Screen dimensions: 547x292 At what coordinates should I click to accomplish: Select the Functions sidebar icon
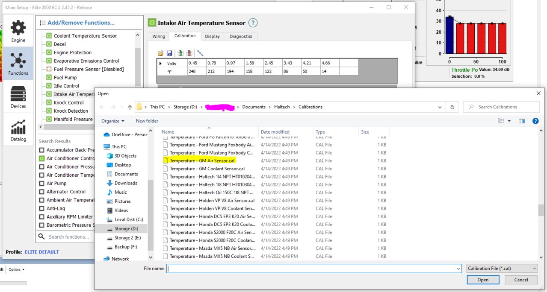coord(18,63)
